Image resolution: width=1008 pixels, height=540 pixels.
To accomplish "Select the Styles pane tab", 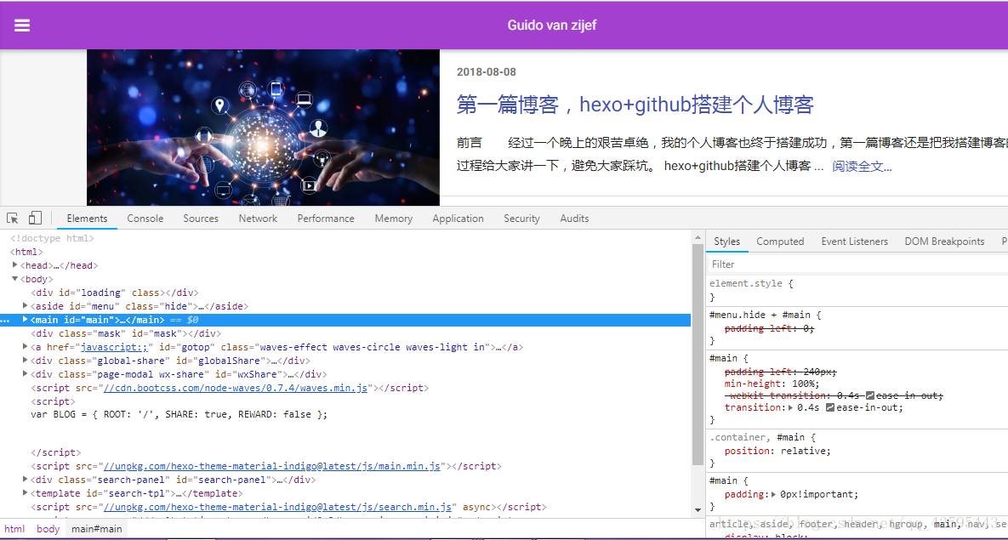I will point(727,241).
